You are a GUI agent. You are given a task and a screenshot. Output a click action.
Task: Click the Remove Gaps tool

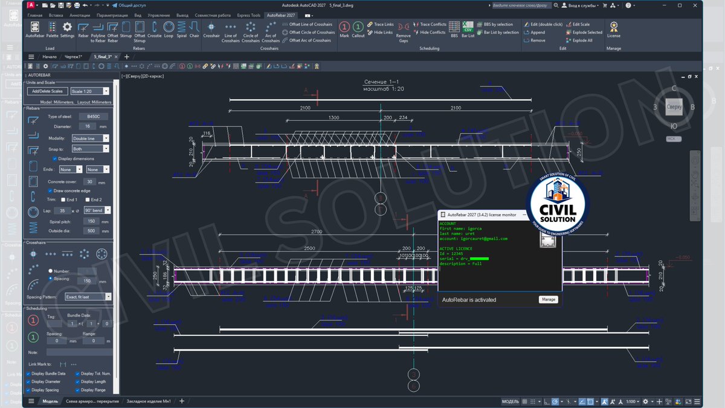coord(404,32)
